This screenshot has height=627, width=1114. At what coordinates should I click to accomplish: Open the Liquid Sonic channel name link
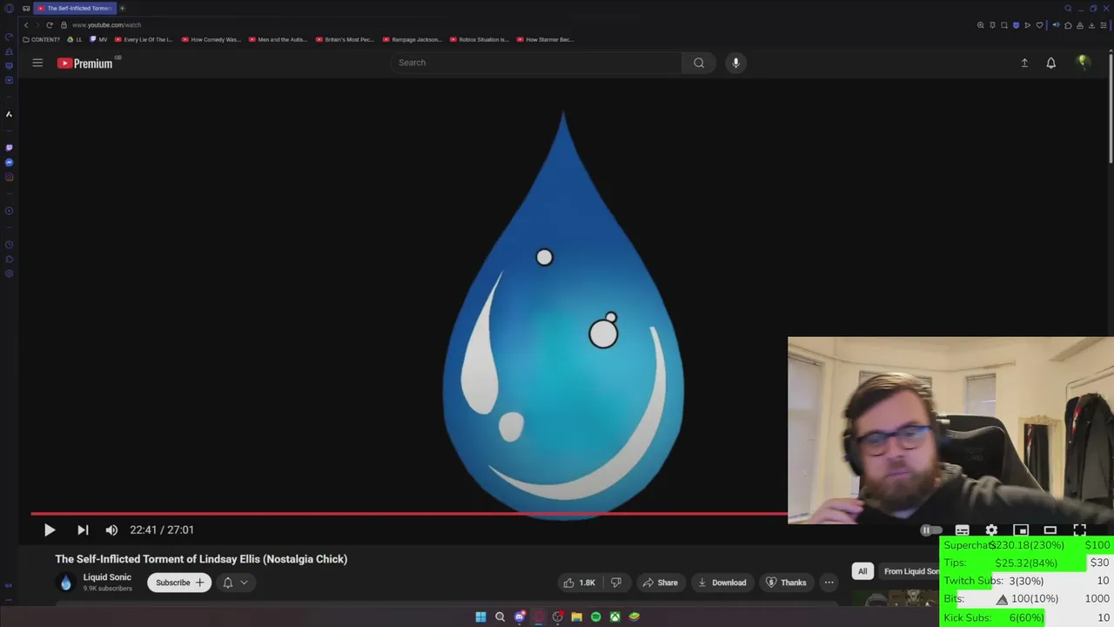107,577
